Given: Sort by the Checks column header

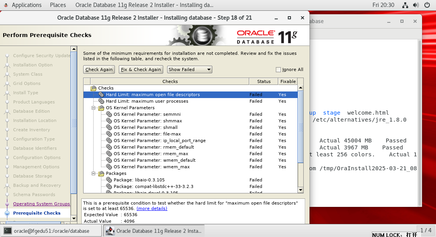Looking at the screenshot, I should point(170,81).
